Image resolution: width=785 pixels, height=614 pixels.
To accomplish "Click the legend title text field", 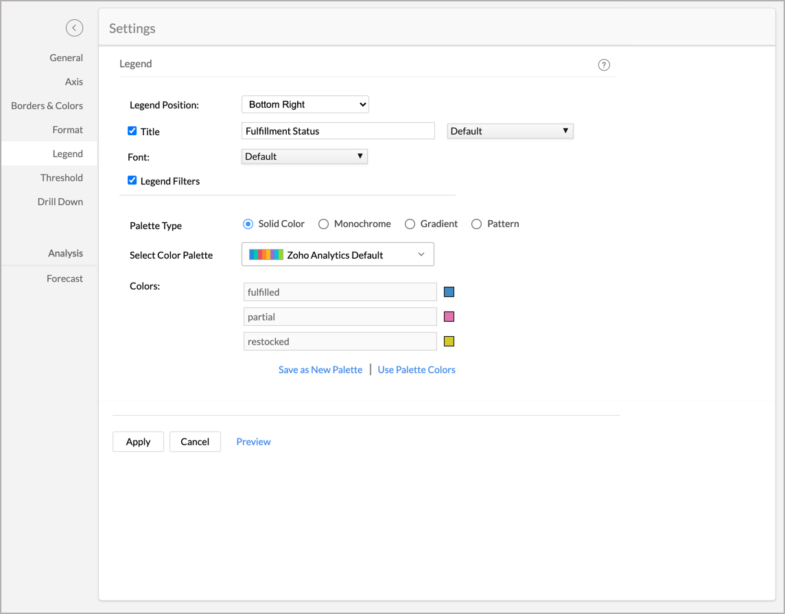I will (338, 131).
